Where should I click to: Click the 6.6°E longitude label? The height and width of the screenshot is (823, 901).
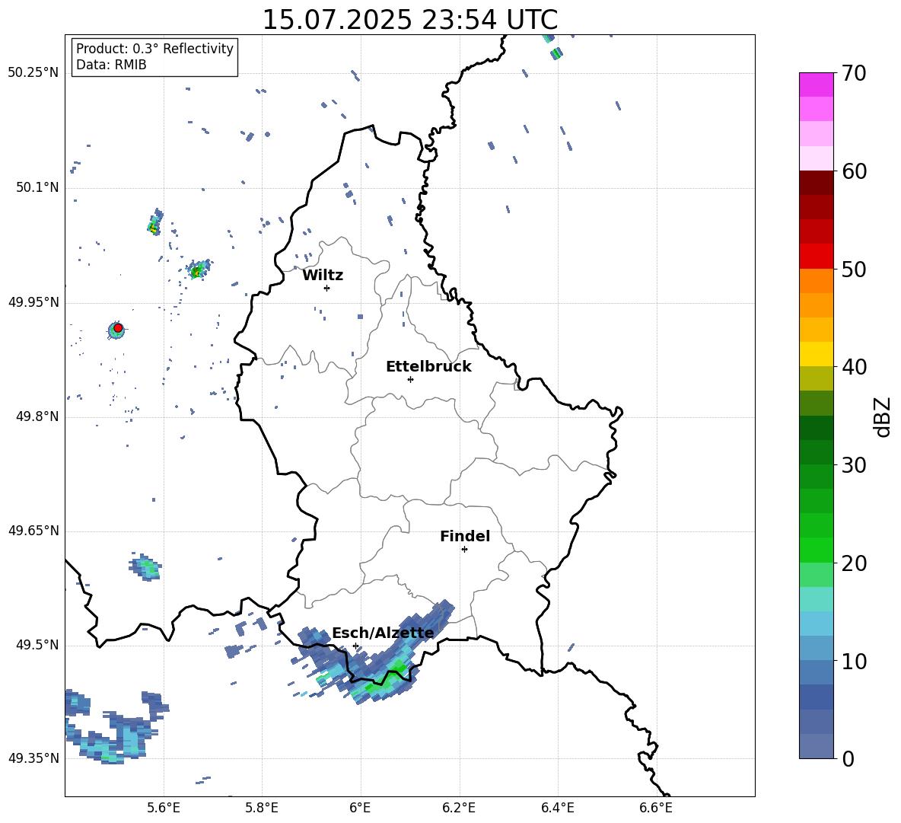[x=656, y=808]
